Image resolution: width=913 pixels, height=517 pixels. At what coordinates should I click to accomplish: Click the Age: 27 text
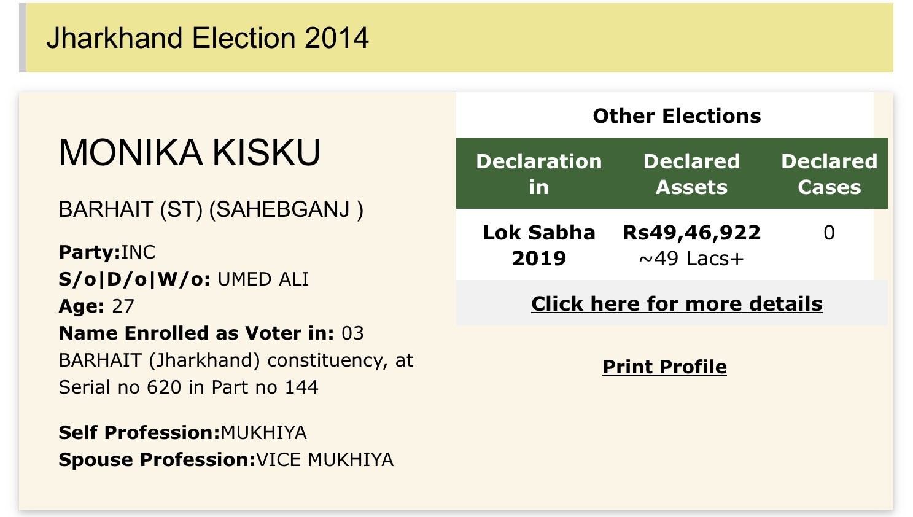[x=96, y=306]
